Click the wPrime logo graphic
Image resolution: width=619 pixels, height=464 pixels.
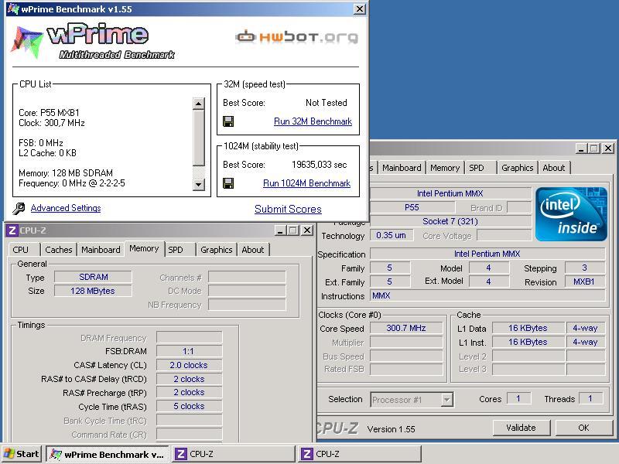tap(93, 42)
